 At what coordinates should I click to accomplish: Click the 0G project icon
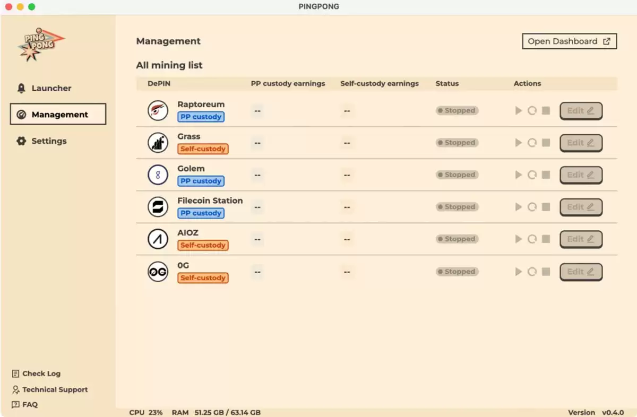click(x=158, y=272)
